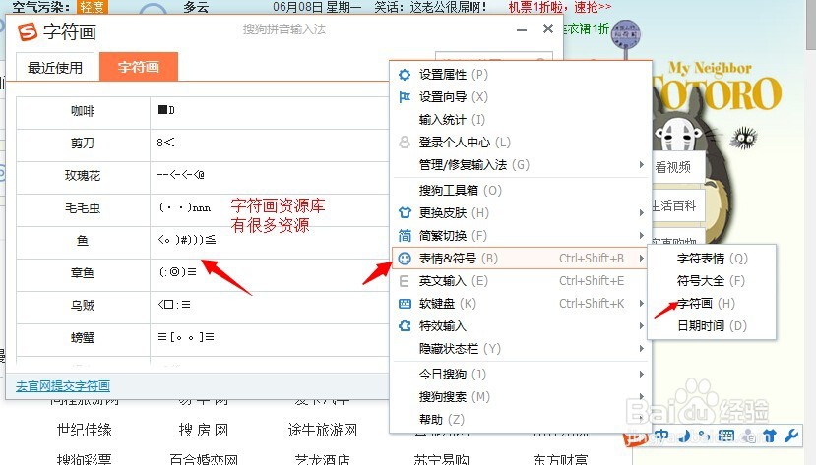Choose 字符画 (H) in the submenu
The width and height of the screenshot is (816, 465).
pyautogui.click(x=712, y=304)
